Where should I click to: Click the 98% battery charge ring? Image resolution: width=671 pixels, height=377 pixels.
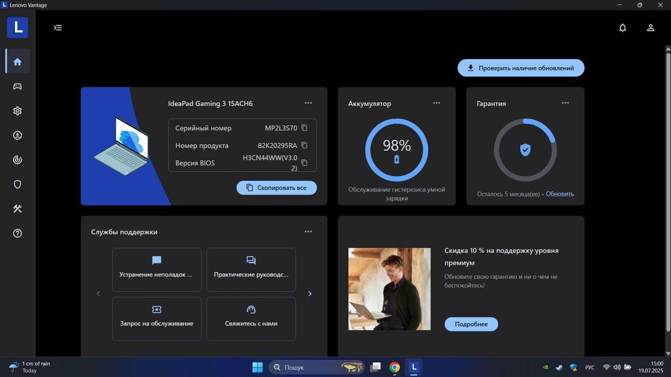coord(397,150)
